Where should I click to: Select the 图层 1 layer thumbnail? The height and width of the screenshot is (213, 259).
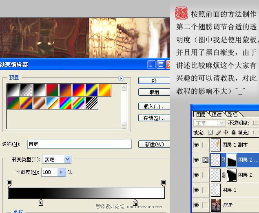tap(216, 190)
